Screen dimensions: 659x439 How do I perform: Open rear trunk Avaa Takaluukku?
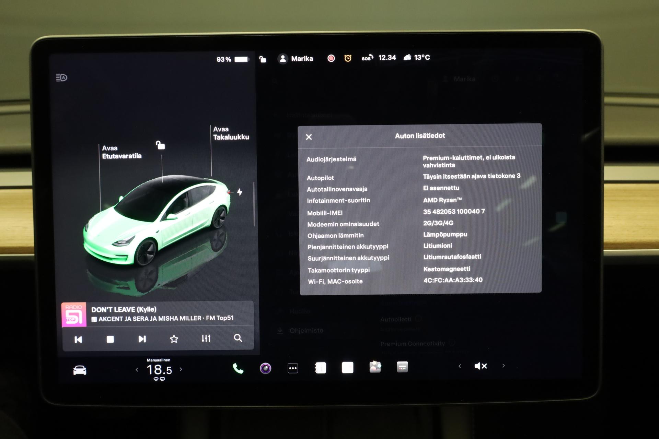[231, 133]
